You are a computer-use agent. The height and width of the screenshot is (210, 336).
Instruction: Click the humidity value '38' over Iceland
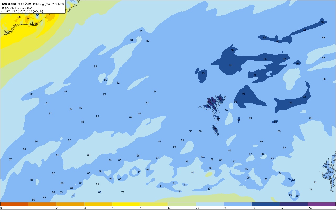[19, 17]
